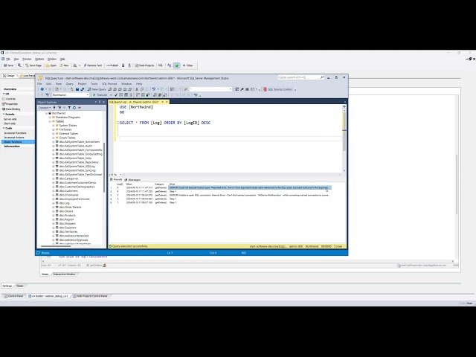Viewport: 476px width, 357px height.
Task: Click the Open button in the builder toolbar
Action: pos(51,65)
